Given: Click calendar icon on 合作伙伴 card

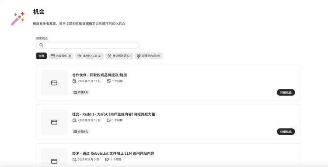Looking at the screenshot, I should click(x=74, y=81).
